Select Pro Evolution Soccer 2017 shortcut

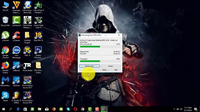(x=27, y=82)
